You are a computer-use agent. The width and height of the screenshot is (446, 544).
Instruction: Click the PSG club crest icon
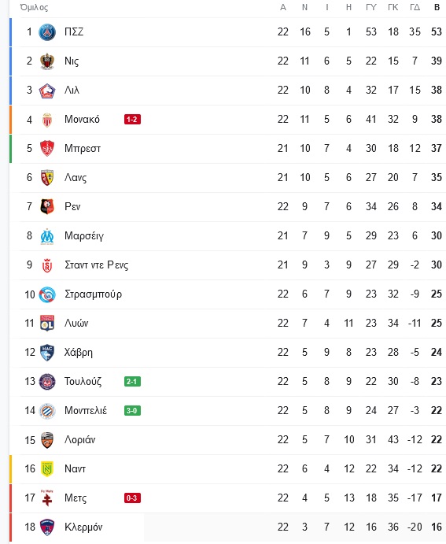47,32
